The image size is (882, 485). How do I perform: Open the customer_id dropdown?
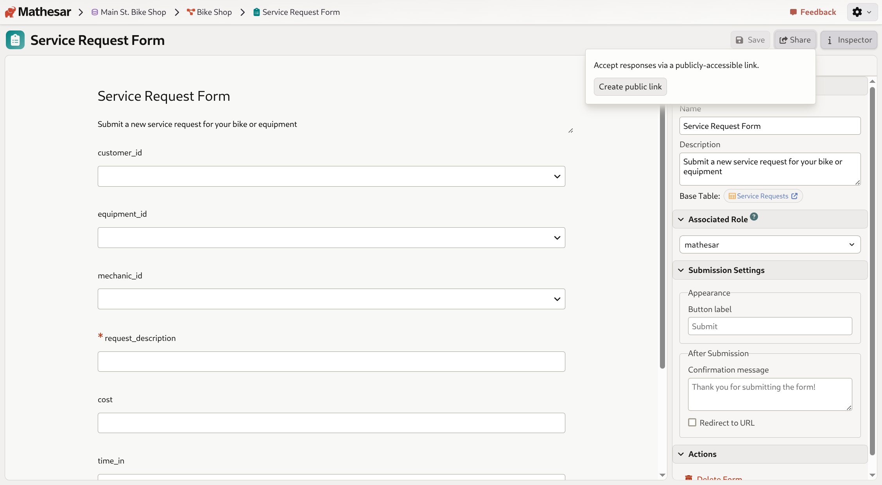point(331,177)
